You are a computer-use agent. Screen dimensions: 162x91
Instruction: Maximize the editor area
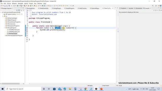[117, 8]
